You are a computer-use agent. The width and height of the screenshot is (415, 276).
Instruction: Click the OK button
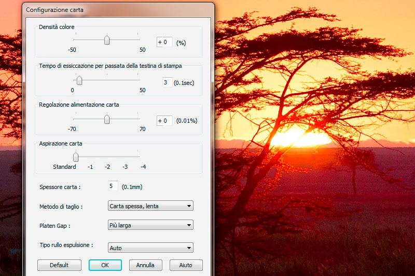click(x=105, y=265)
